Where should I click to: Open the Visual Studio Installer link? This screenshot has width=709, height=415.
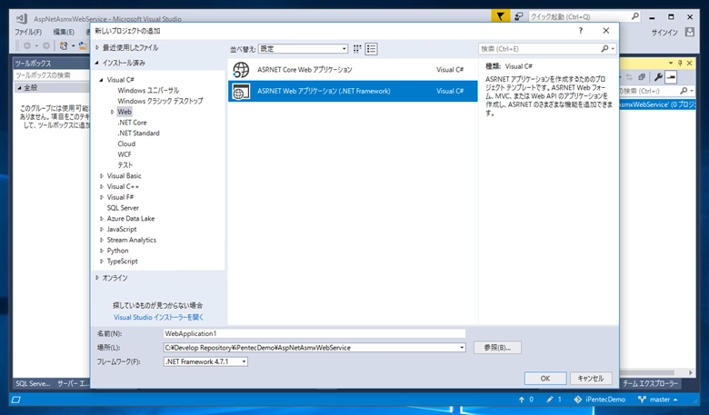(159, 317)
